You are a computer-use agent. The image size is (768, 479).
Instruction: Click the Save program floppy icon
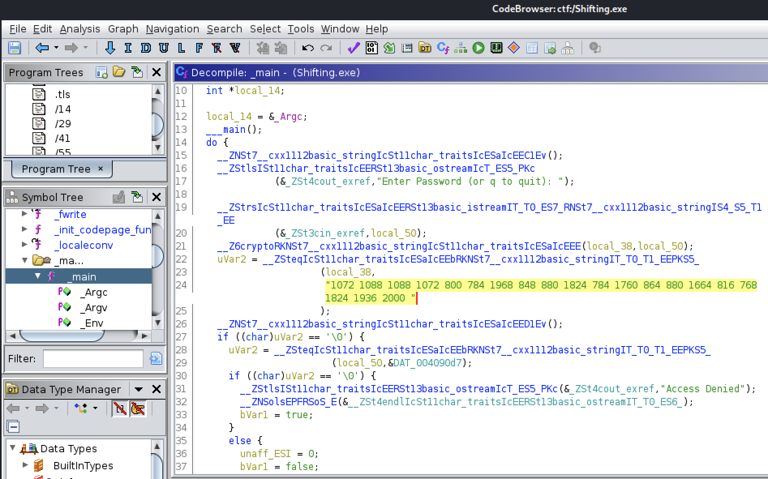(x=15, y=48)
